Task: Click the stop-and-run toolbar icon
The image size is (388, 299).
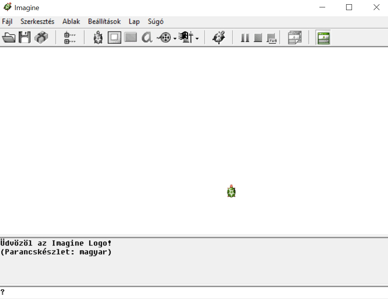Action: pos(272,38)
